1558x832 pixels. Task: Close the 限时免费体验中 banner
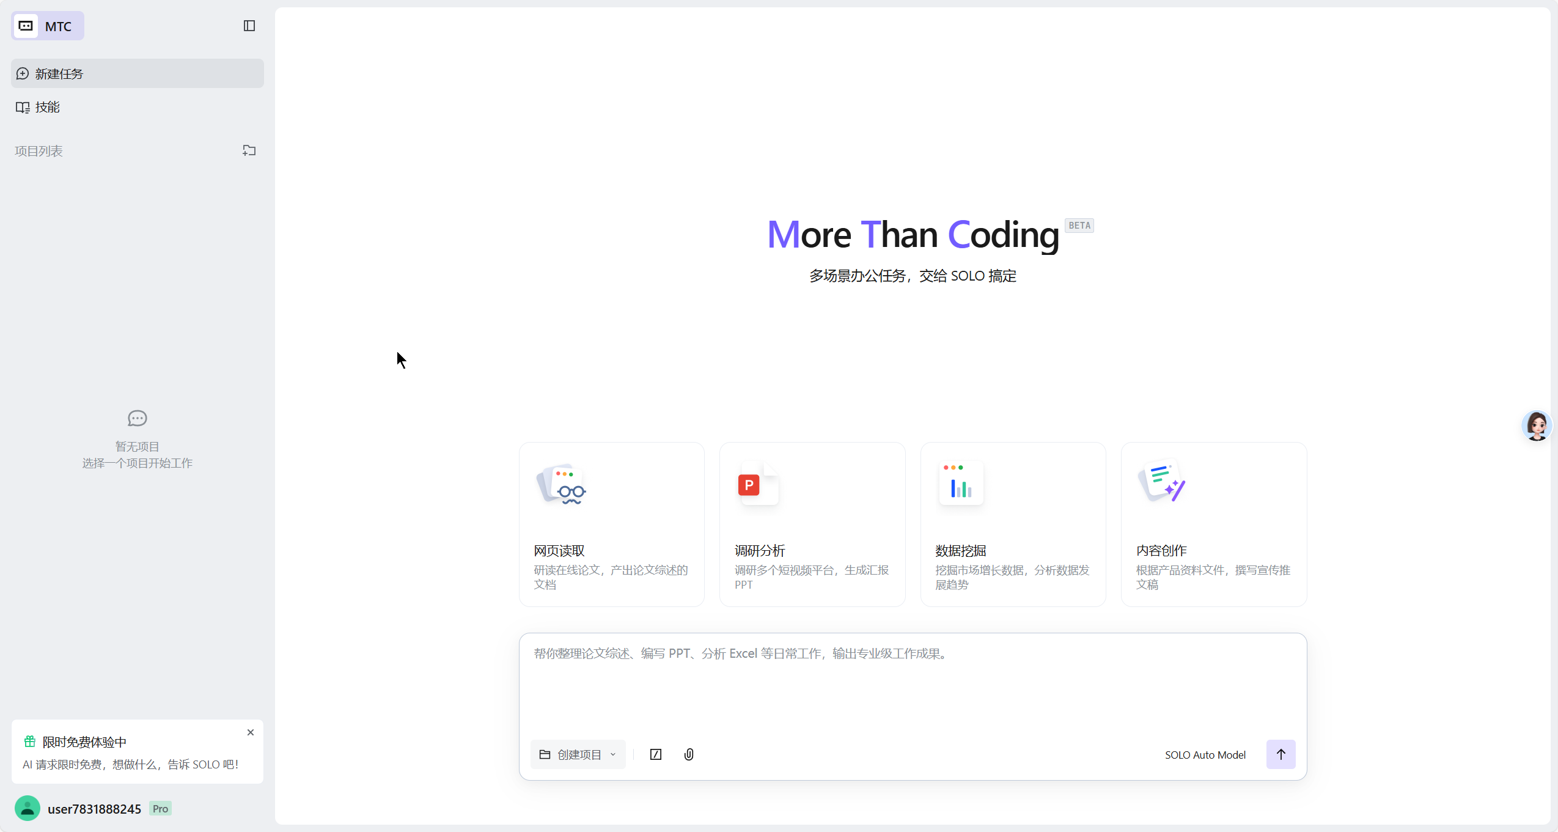click(x=251, y=732)
